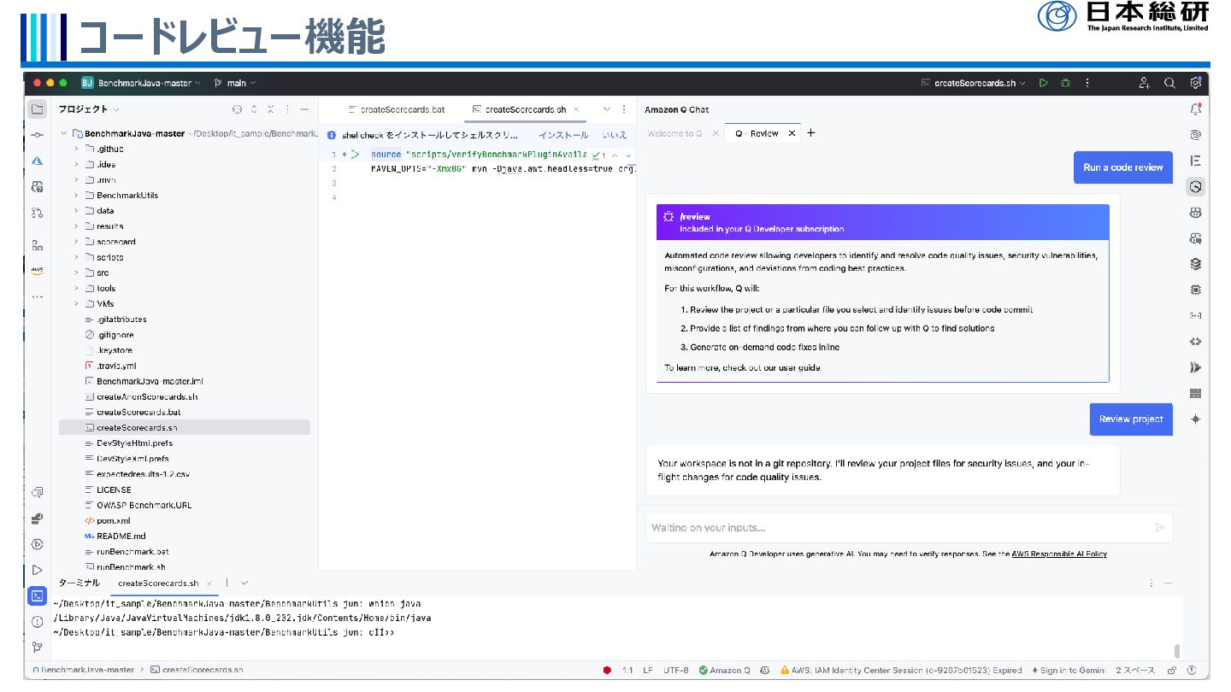Open the main branch dropdown

click(x=235, y=83)
